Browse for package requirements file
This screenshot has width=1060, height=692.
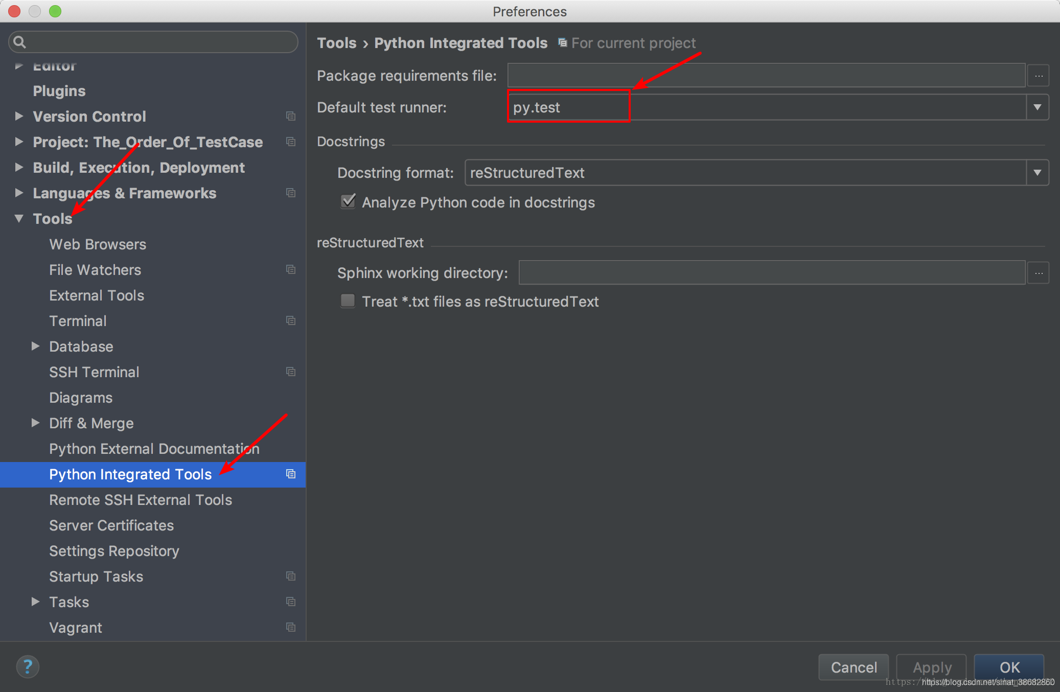tap(1038, 76)
